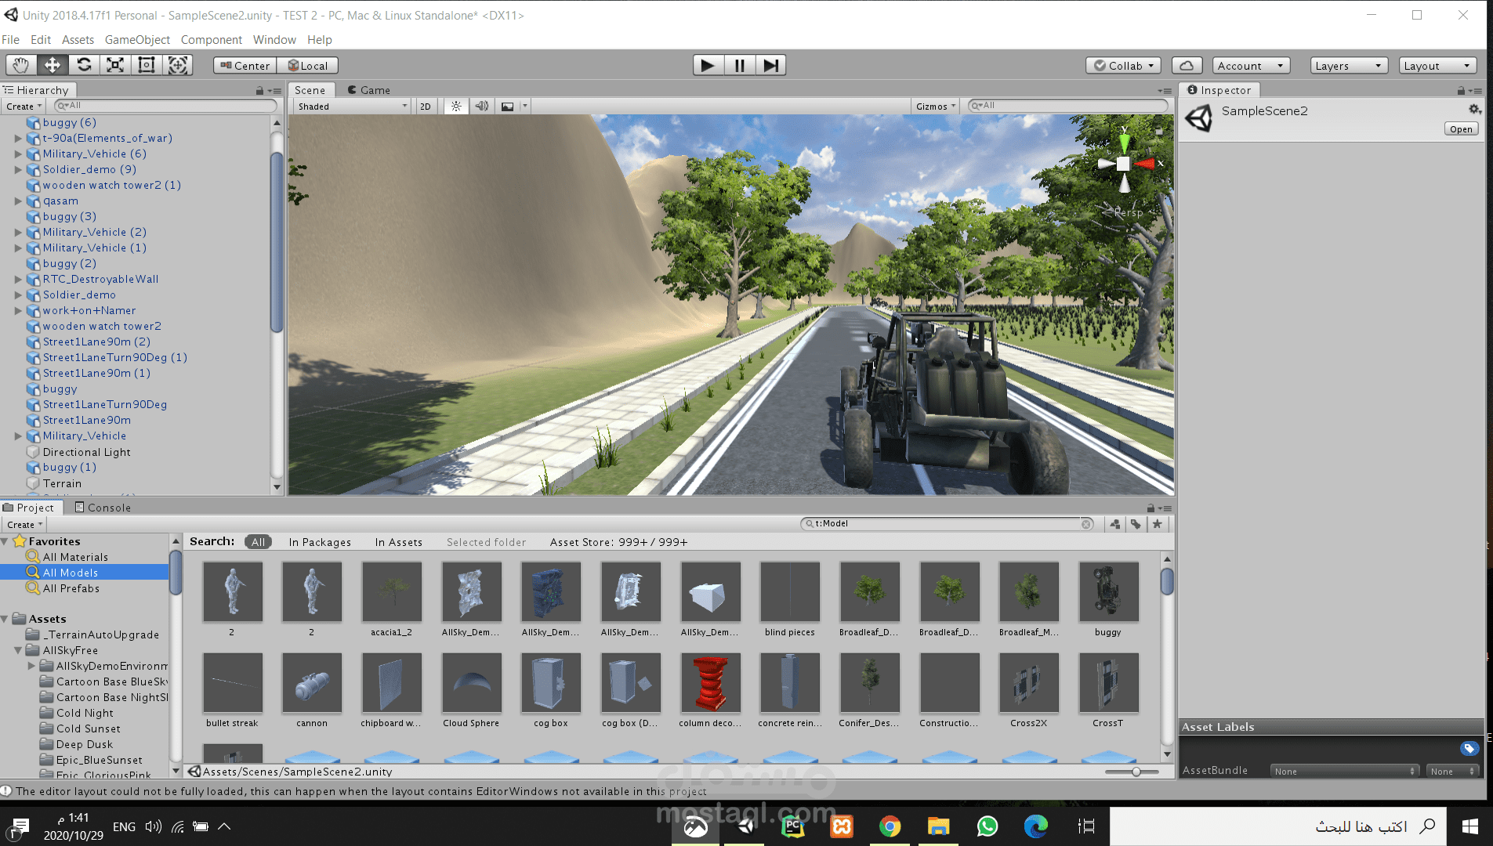This screenshot has height=846, width=1493.
Task: Switch to the Console tab
Action: click(x=103, y=508)
